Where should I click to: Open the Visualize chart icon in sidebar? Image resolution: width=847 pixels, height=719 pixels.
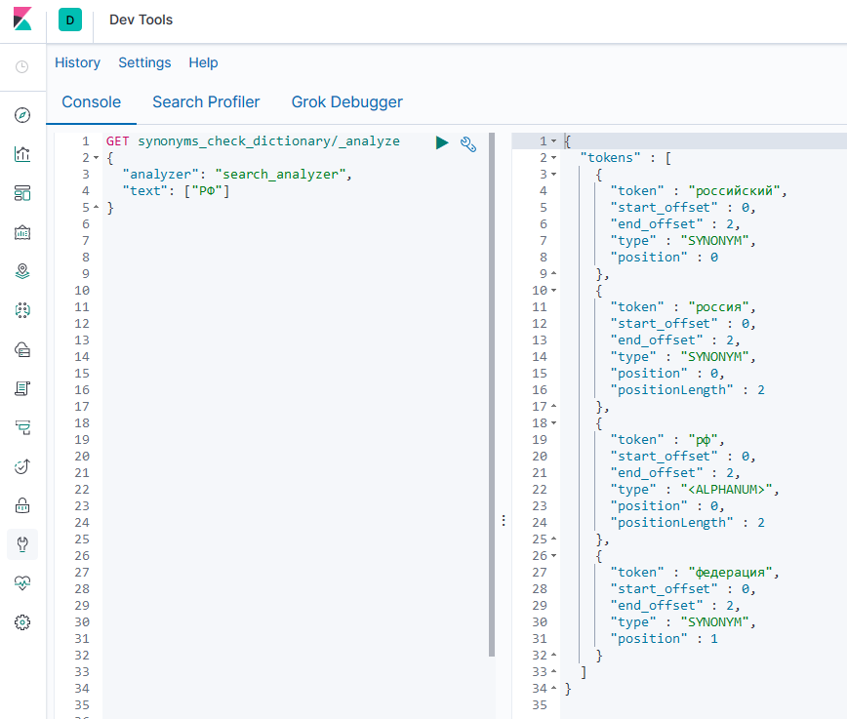(22, 154)
